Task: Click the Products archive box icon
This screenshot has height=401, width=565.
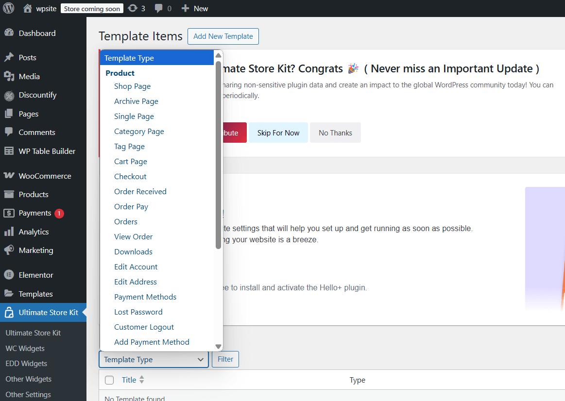Action: [x=9, y=194]
